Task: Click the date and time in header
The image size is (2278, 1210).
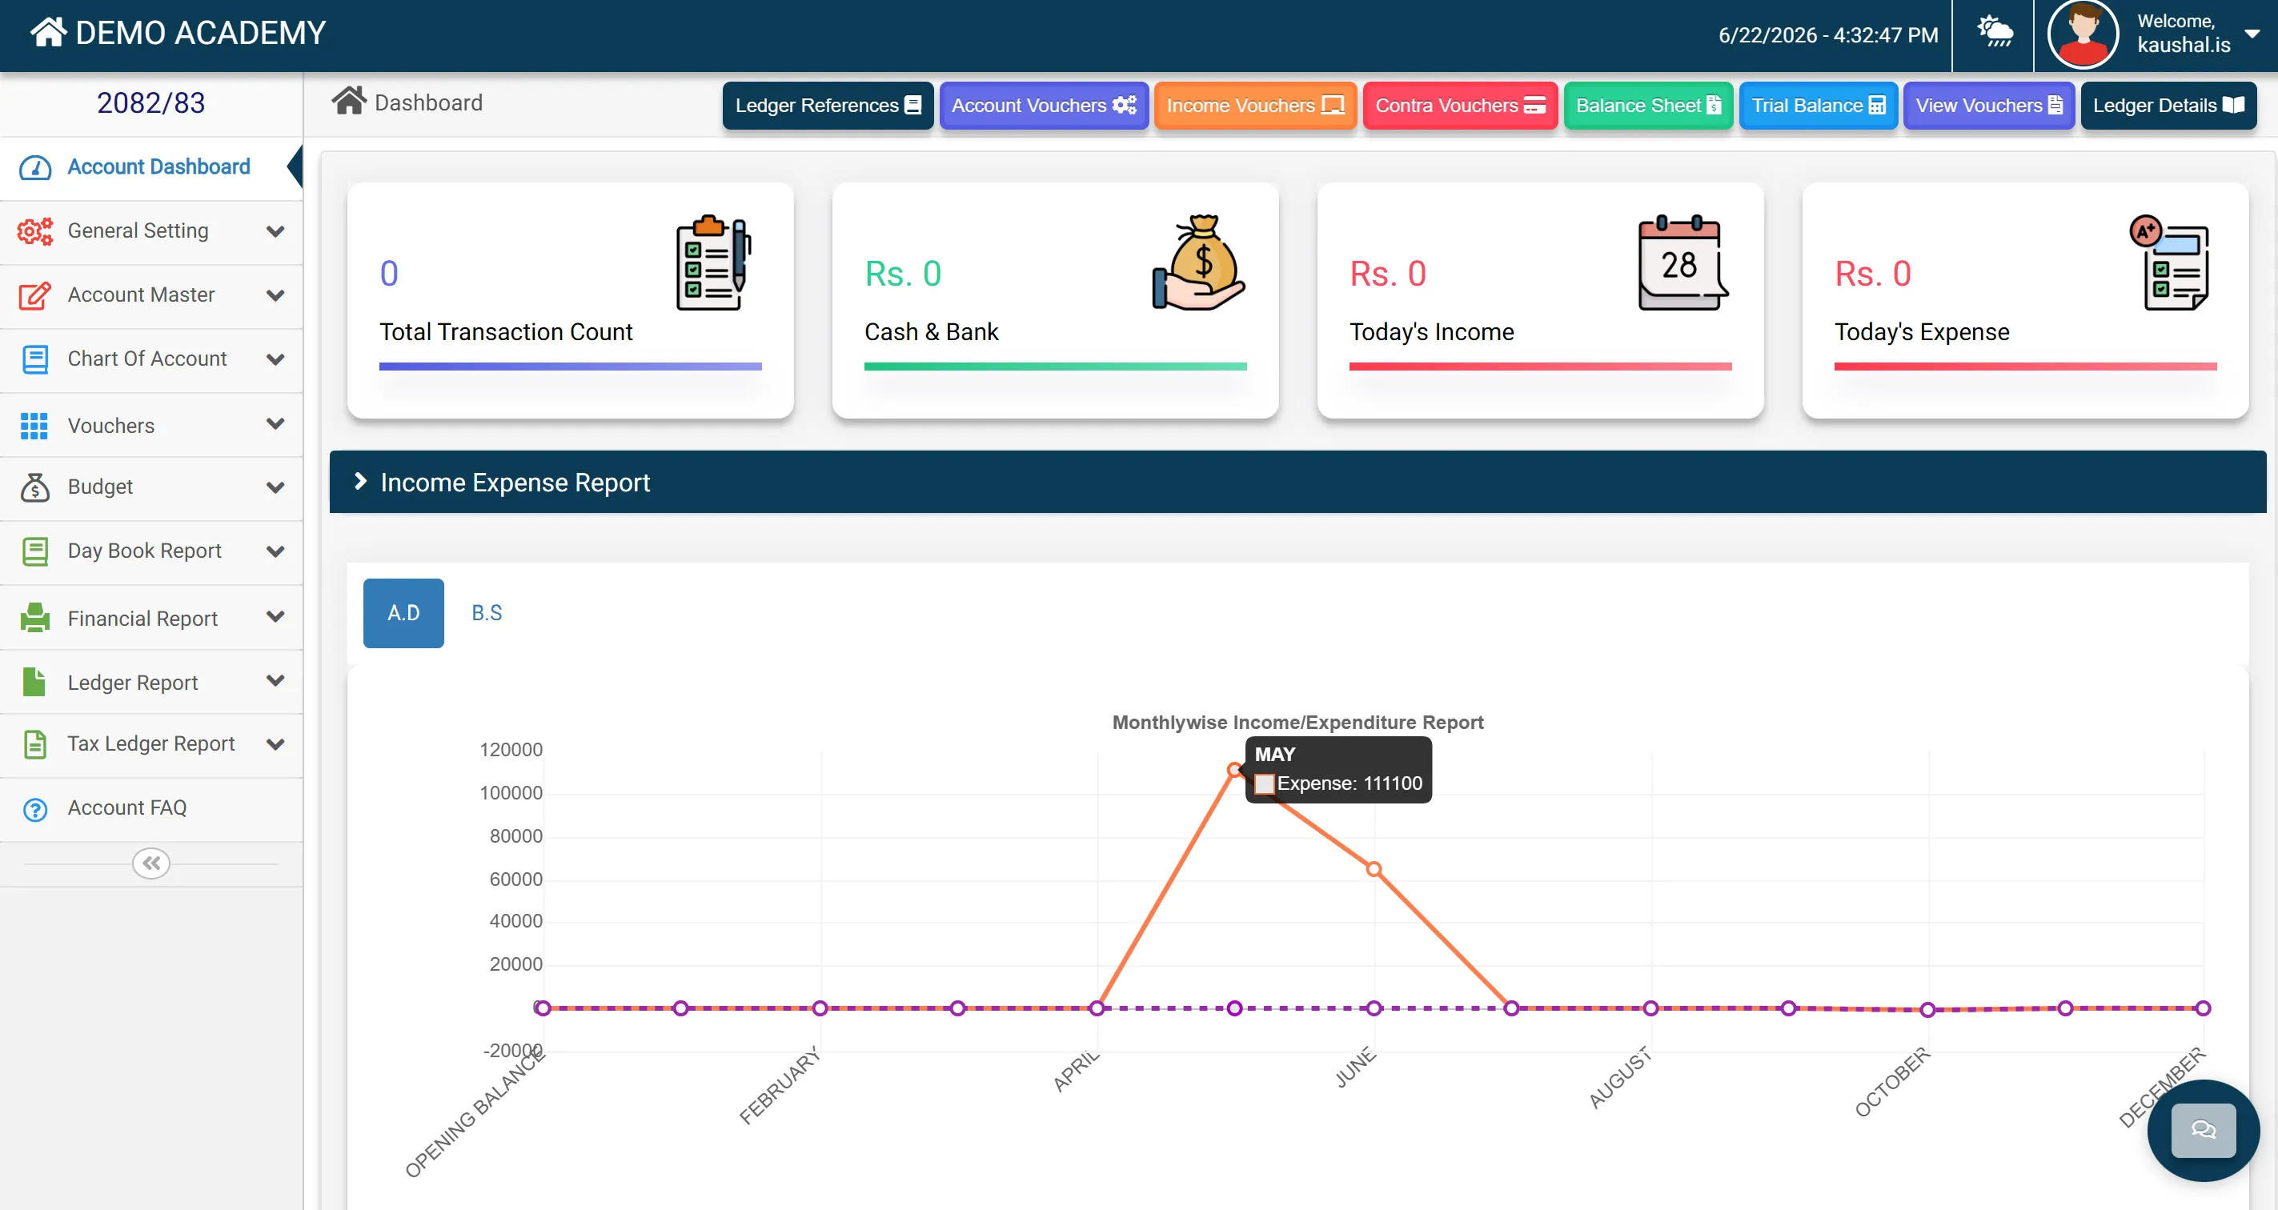Action: 1828,34
